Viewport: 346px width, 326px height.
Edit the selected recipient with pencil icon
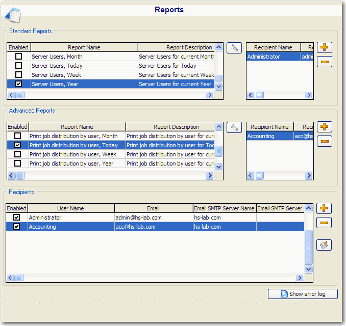tap(324, 245)
